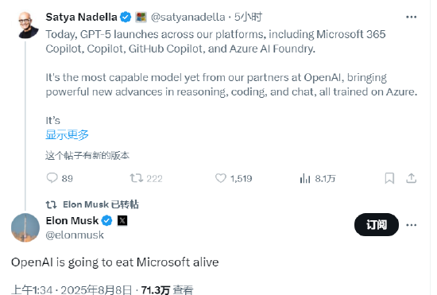Expand post with 显示更多 link

click(x=68, y=134)
